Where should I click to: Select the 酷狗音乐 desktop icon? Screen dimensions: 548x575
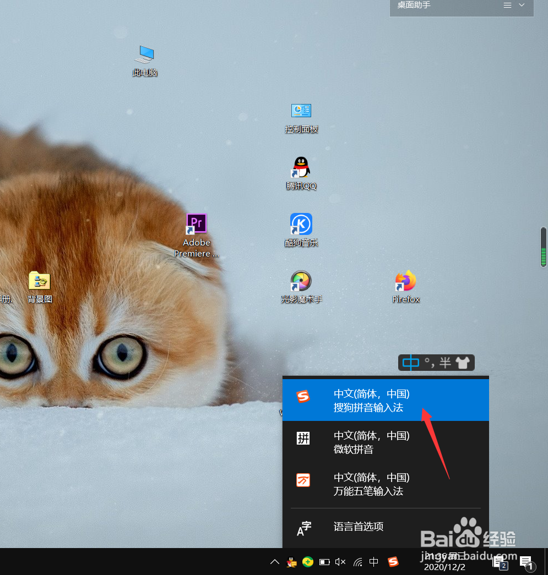tap(301, 230)
